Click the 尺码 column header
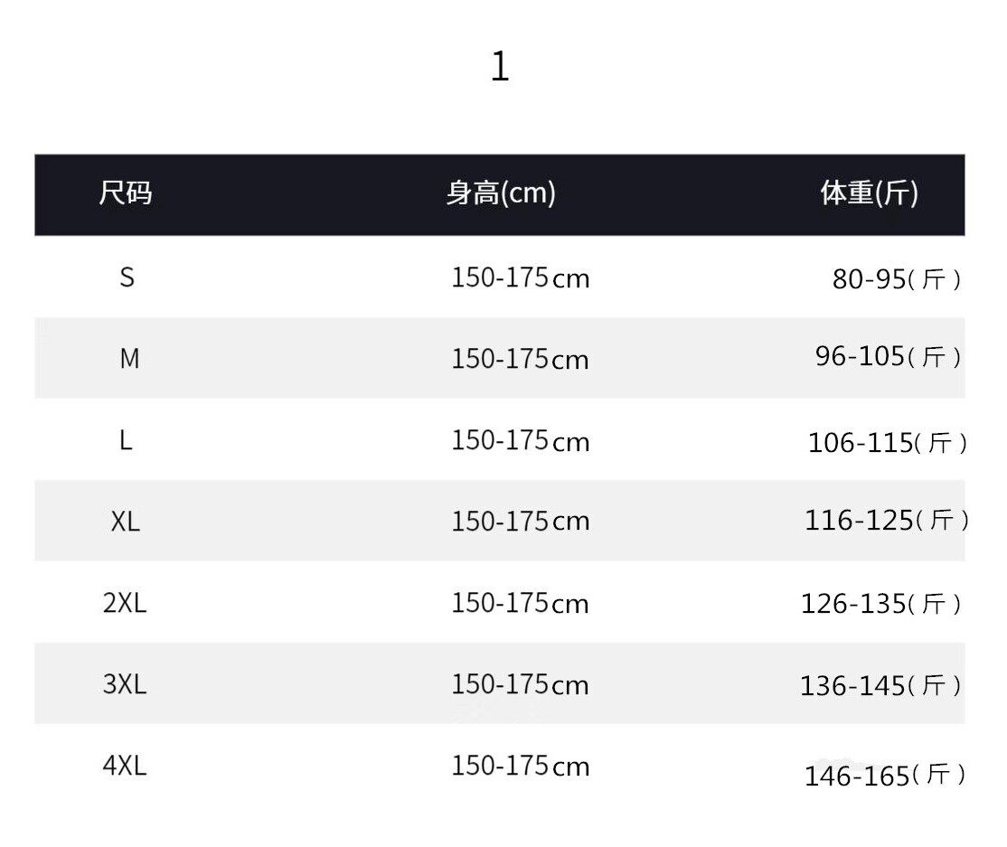 (x=126, y=193)
